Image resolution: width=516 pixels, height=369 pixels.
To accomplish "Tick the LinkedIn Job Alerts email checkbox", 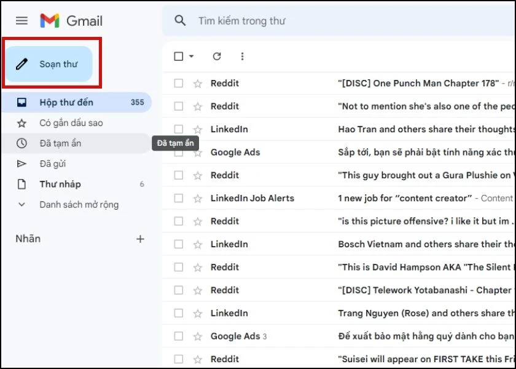I will pos(178,198).
